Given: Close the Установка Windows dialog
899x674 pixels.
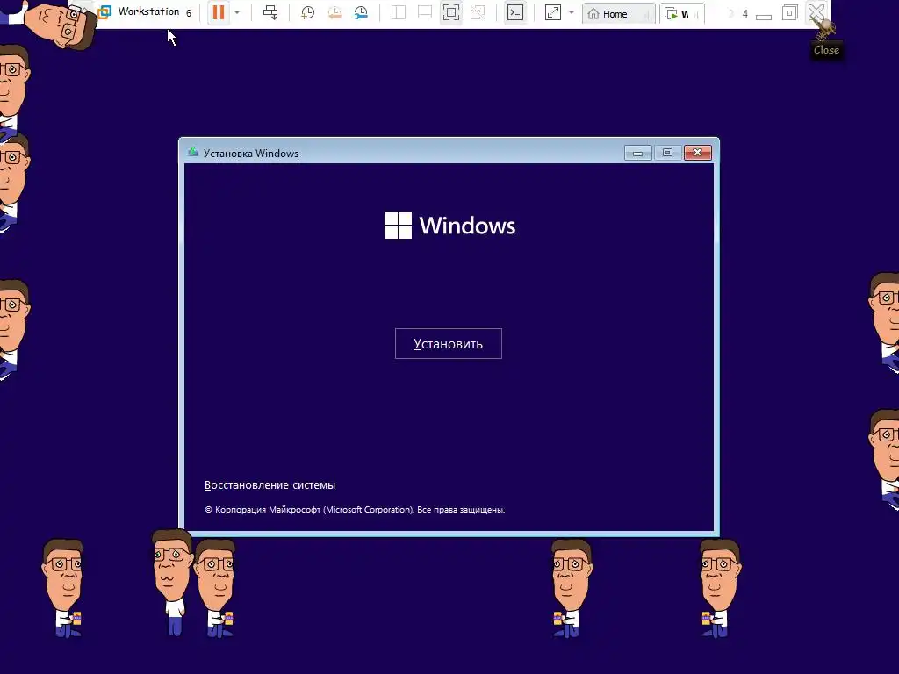Looking at the screenshot, I should [x=698, y=153].
